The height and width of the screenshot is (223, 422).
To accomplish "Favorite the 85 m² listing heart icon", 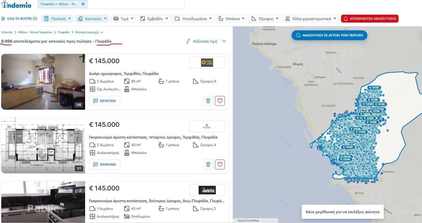I will coord(220,101).
